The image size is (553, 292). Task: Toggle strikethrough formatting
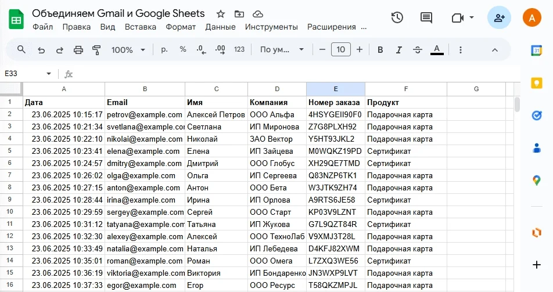(417, 50)
